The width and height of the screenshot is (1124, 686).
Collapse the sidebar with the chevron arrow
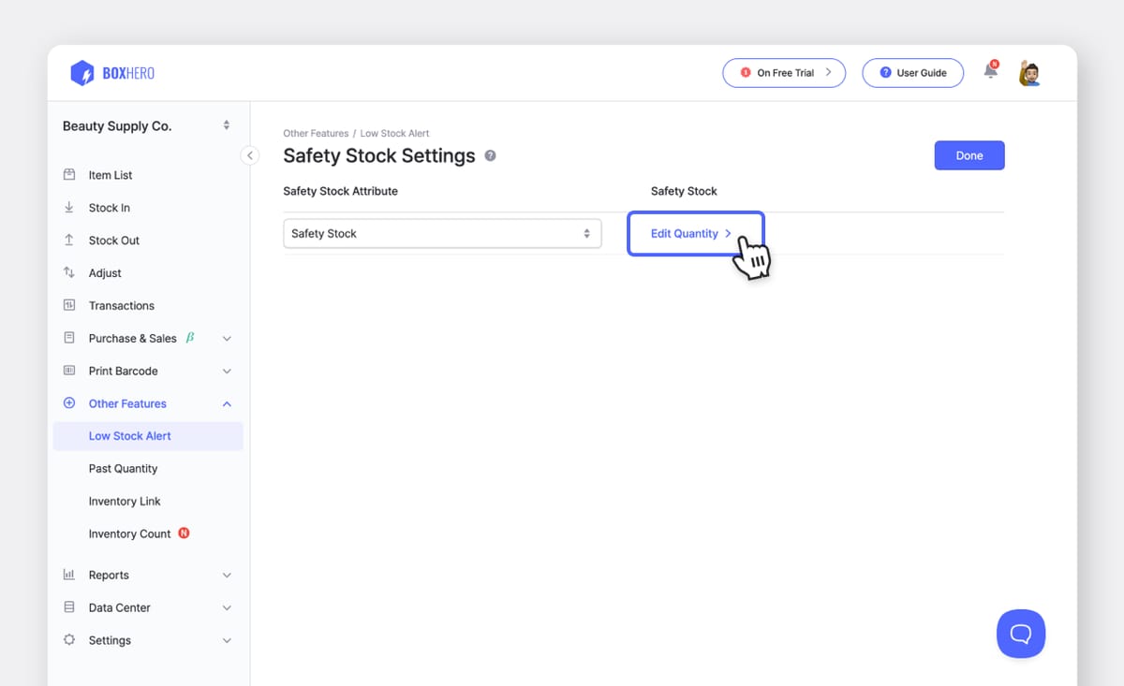click(x=250, y=155)
